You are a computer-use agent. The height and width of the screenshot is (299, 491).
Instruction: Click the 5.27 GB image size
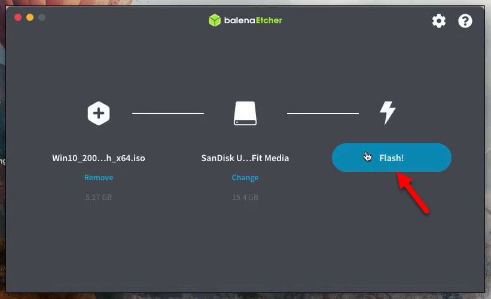pyautogui.click(x=99, y=197)
